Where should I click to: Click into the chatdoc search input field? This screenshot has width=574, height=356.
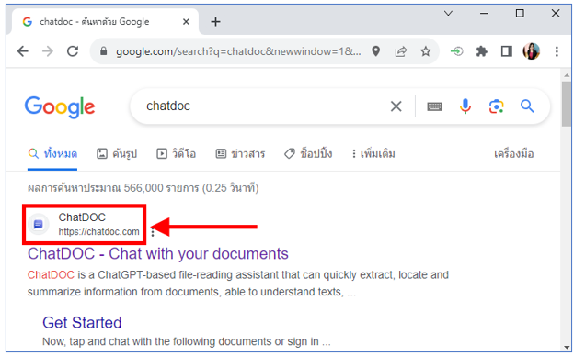(264, 106)
